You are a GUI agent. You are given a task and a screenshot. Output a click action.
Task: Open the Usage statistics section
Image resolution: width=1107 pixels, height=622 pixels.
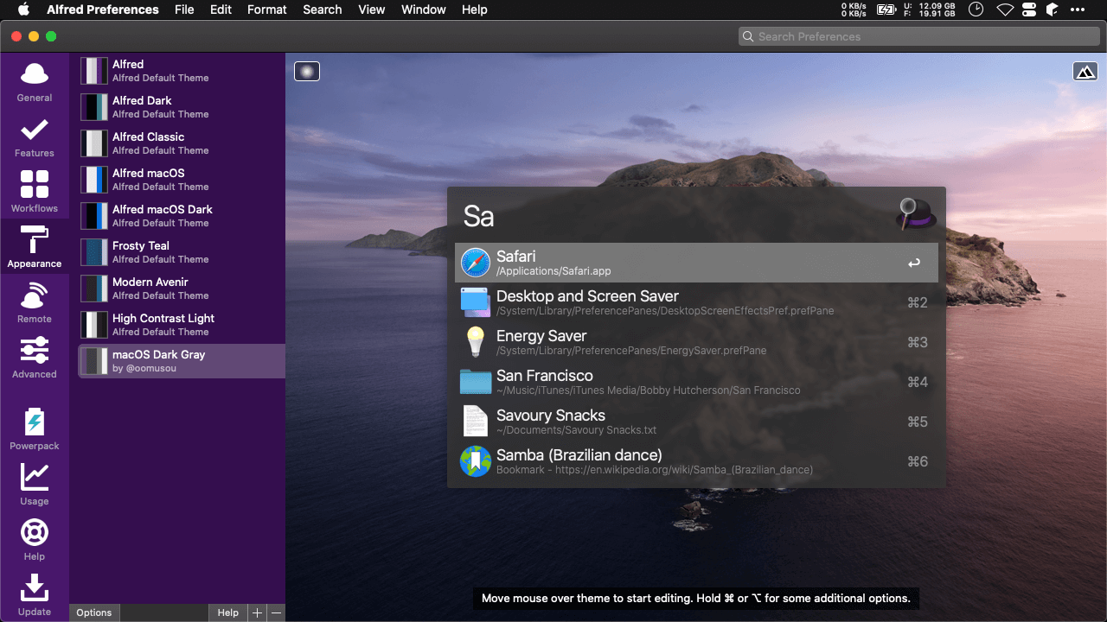click(x=35, y=485)
